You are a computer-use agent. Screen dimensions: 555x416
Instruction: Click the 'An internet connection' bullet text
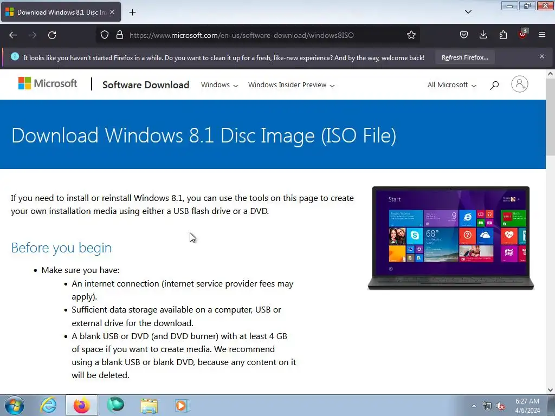[x=182, y=290]
